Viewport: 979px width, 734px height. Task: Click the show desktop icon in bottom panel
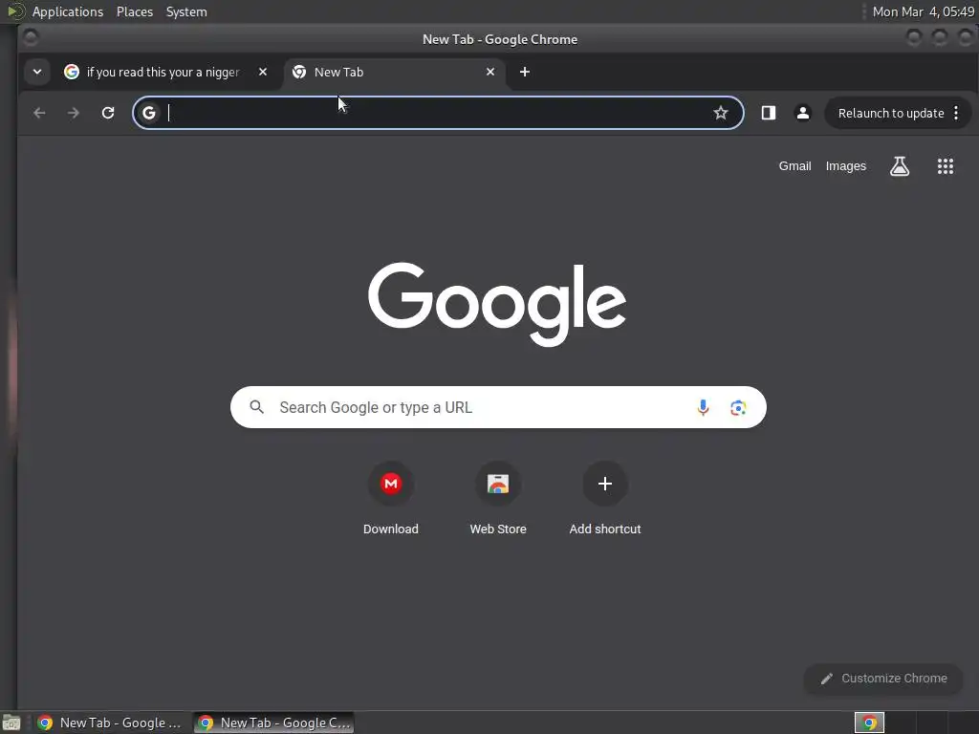pos(11,723)
